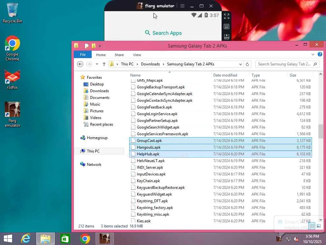Viewport: 326px width, 245px height.
Task: Click the emulator fullscreen expand icon
Action: (x=226, y=16)
